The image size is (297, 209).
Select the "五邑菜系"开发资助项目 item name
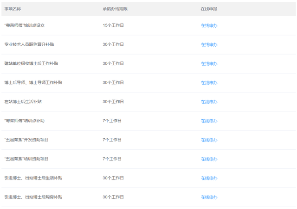tap(26, 140)
